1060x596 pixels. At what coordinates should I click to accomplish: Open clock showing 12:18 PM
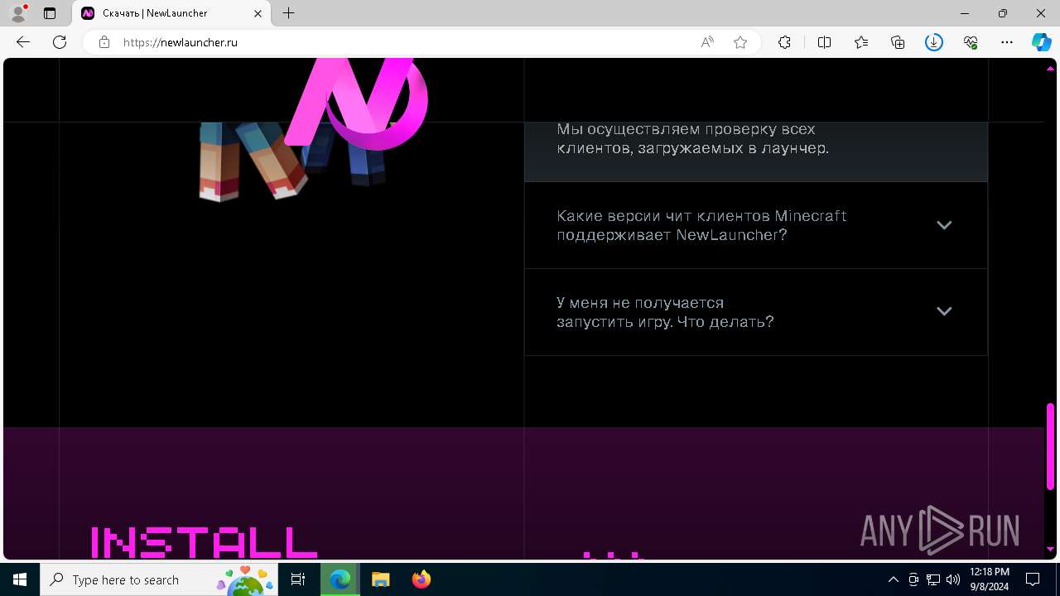989,579
